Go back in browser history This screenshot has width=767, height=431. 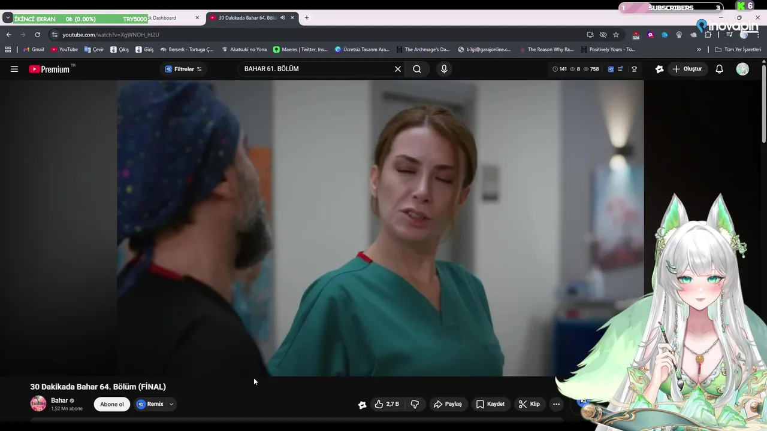[x=8, y=35]
